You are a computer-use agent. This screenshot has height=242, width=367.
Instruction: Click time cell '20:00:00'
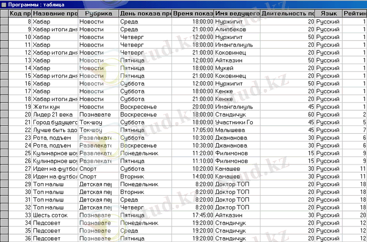[193, 107]
